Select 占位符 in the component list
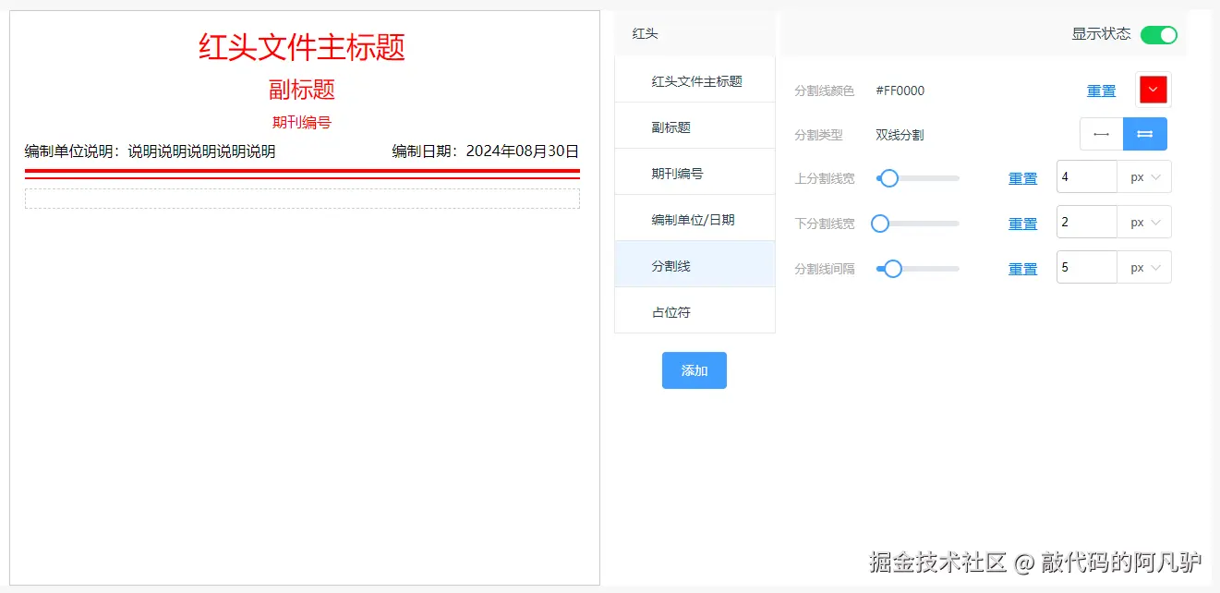 695,312
